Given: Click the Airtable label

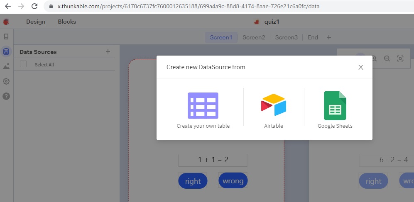Looking at the screenshot, I should pos(274,126).
